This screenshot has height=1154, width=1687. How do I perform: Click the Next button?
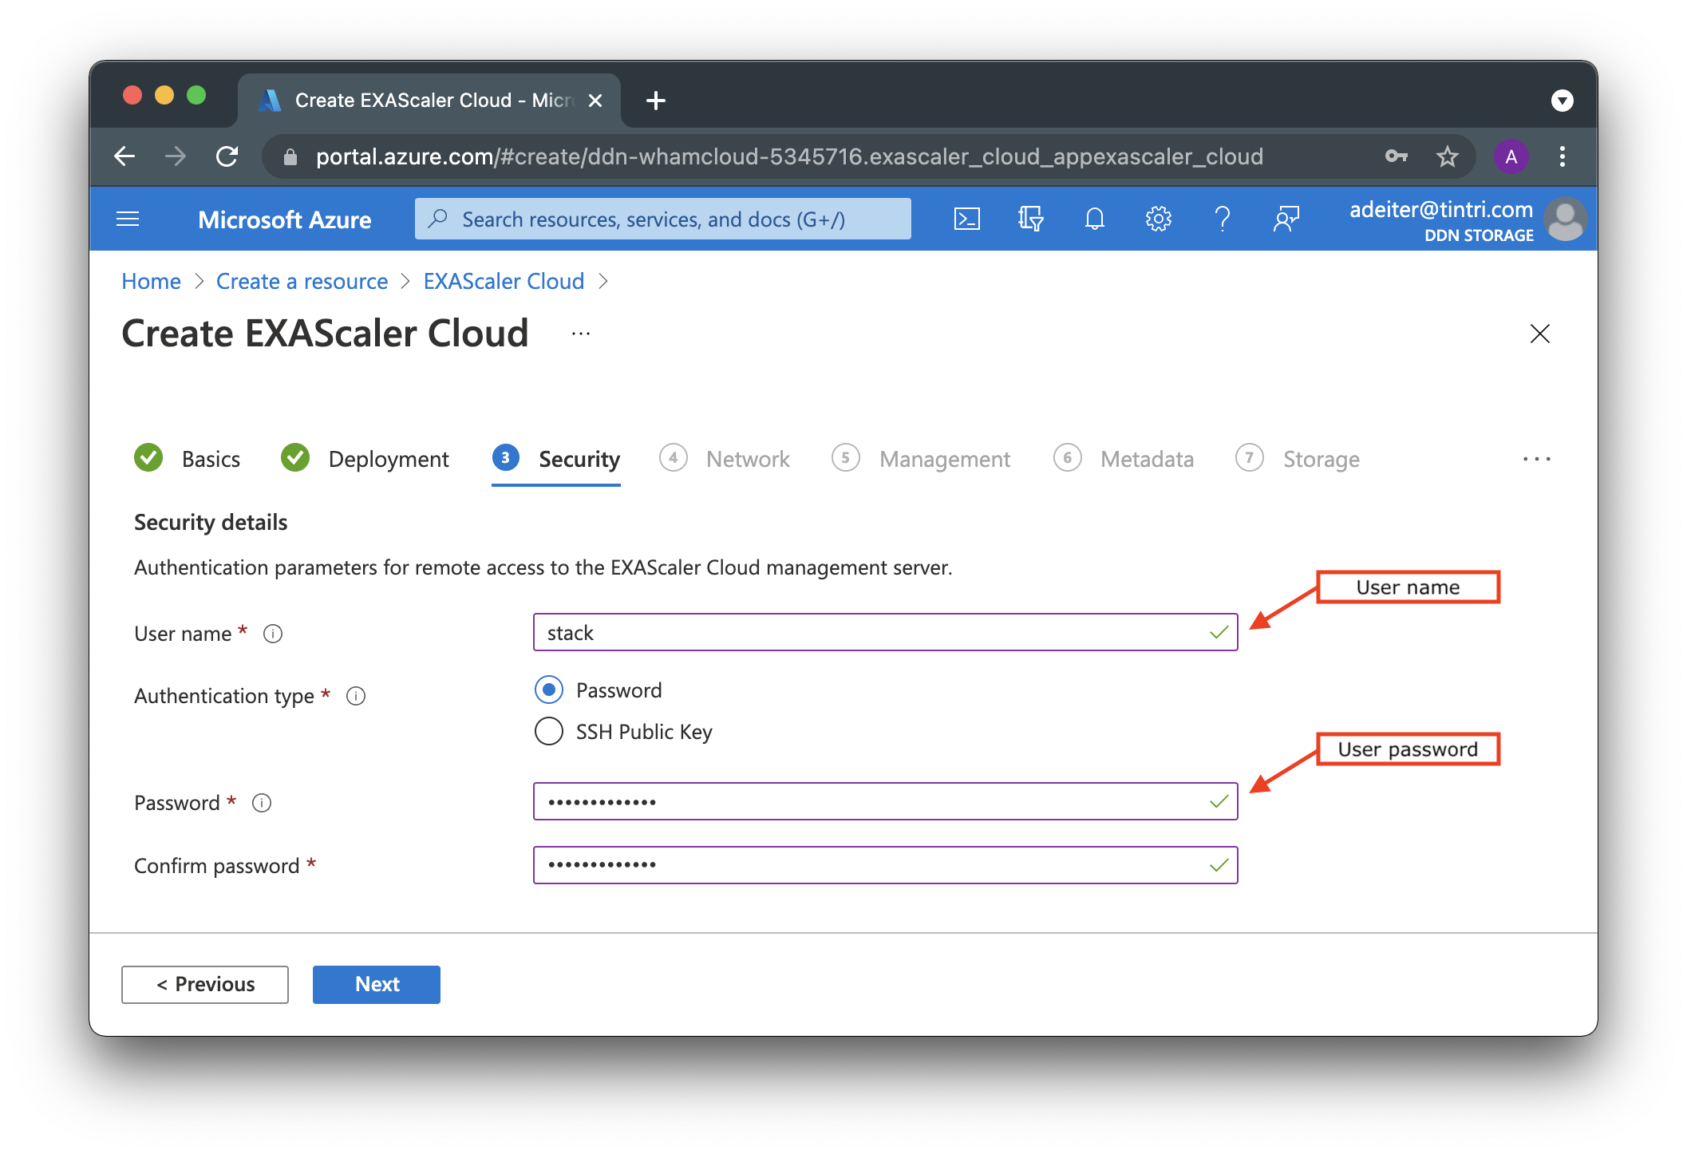pos(376,984)
